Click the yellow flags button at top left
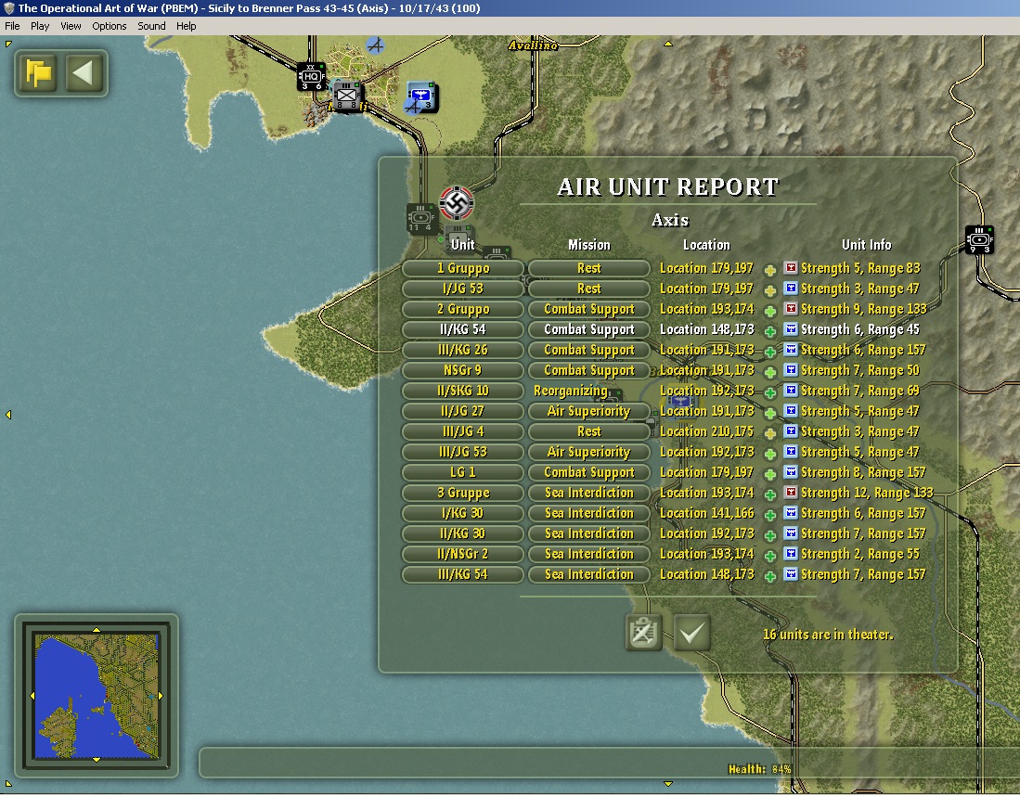Screen dimensions: 1020x796 [x=38, y=73]
